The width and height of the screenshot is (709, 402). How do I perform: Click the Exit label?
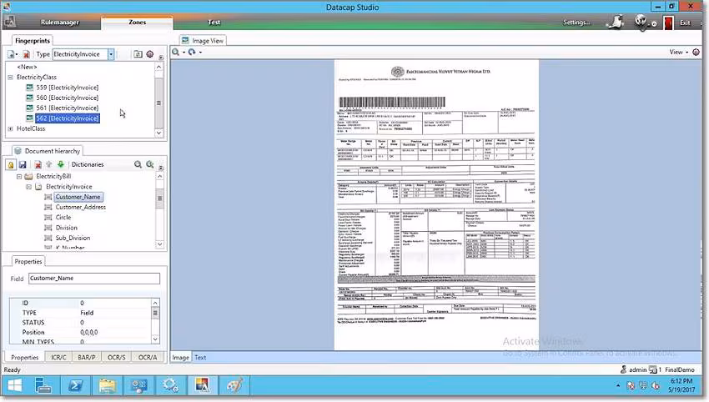click(685, 23)
